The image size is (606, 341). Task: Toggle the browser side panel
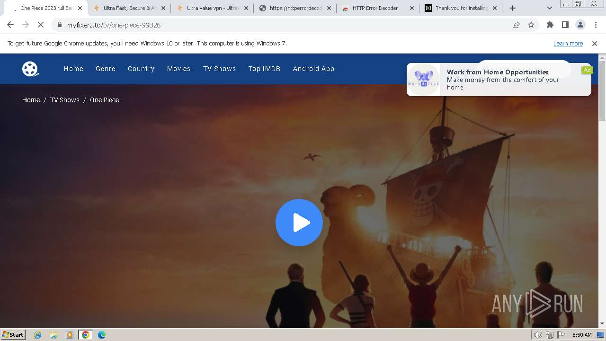(x=565, y=25)
